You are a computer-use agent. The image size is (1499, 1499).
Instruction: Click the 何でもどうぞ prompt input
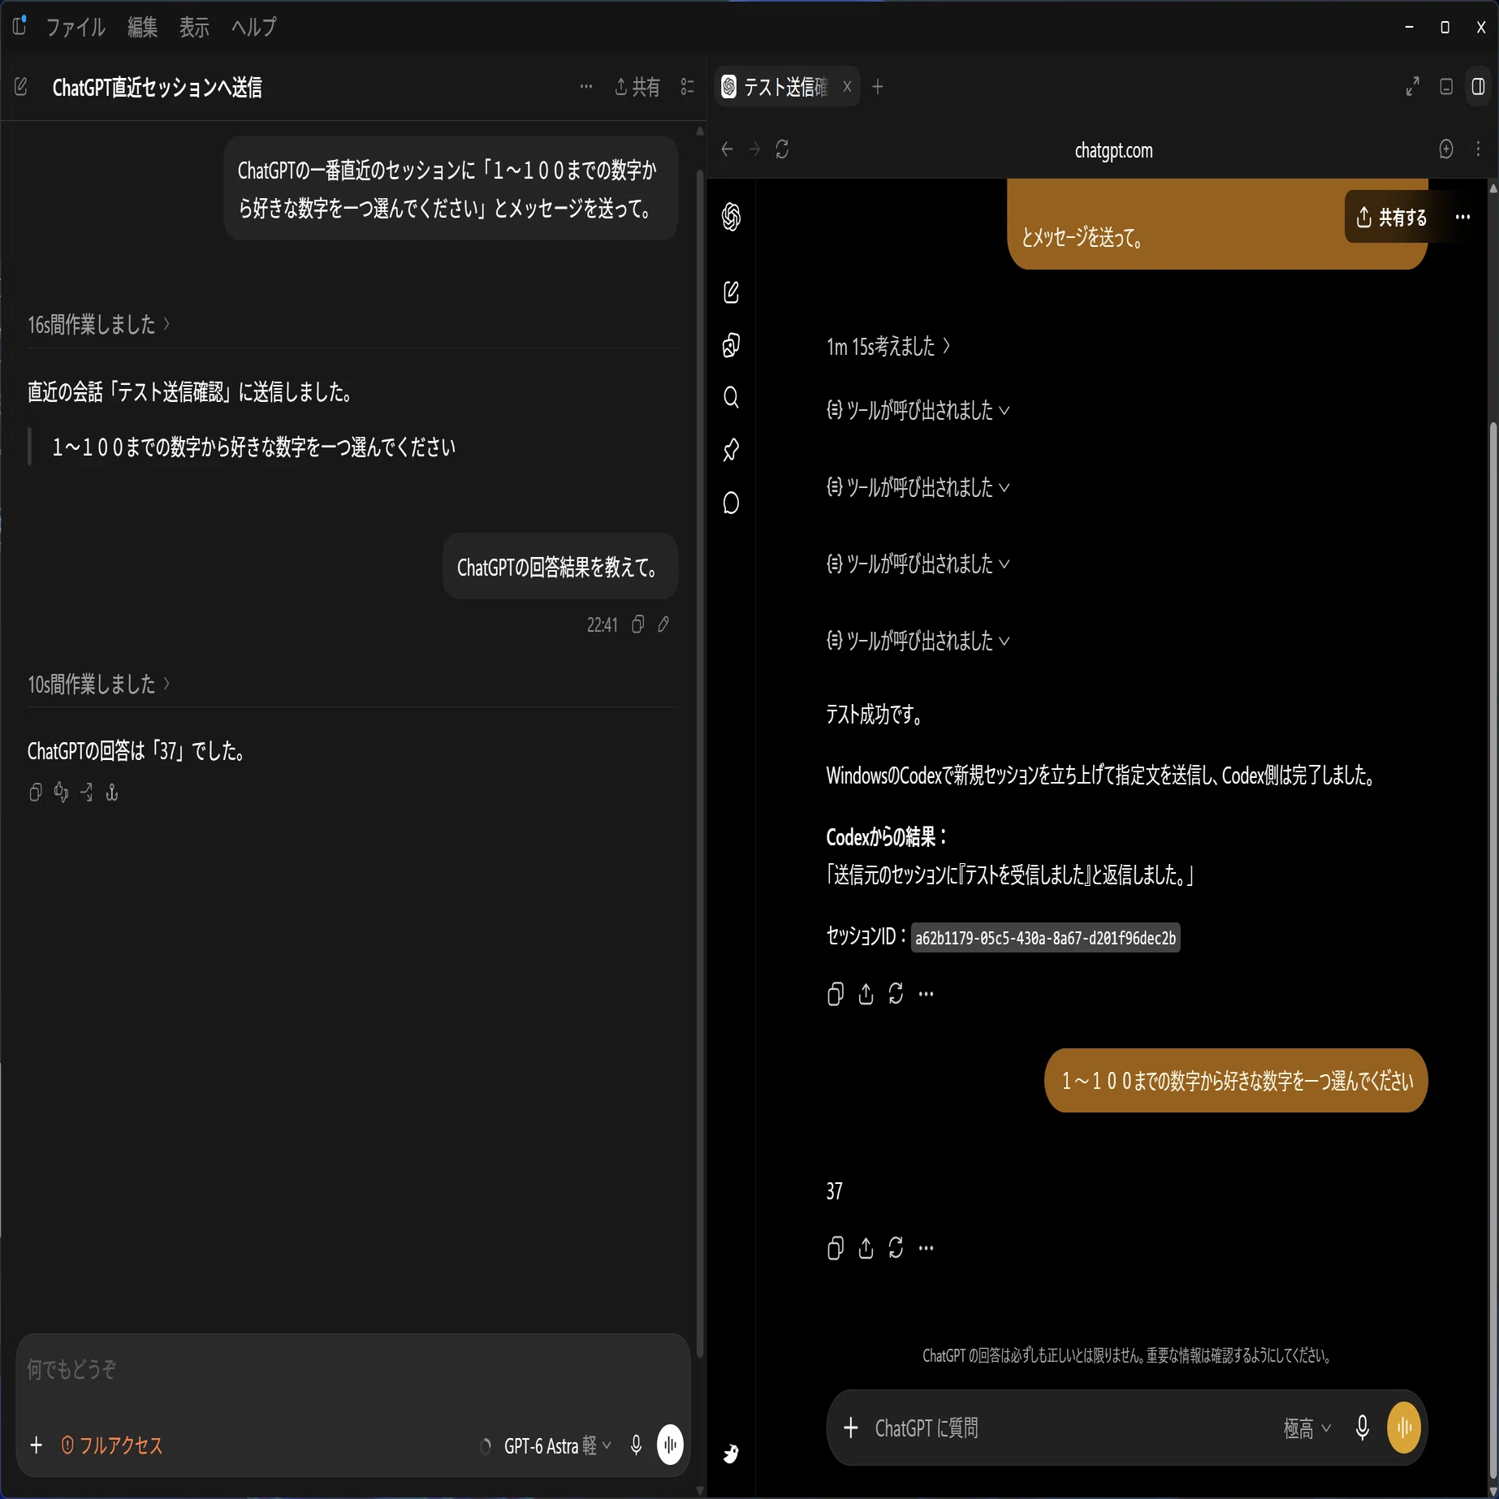point(352,1371)
